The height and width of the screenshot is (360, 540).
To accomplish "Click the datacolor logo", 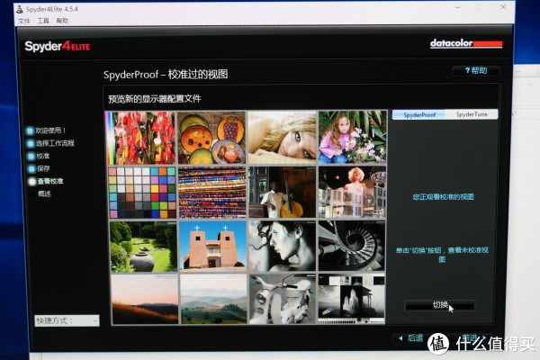I will click(466, 44).
